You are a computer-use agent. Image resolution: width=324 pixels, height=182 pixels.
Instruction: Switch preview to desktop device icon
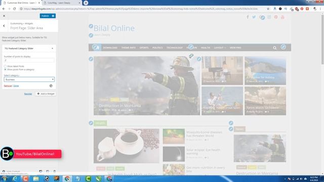click(x=40, y=171)
